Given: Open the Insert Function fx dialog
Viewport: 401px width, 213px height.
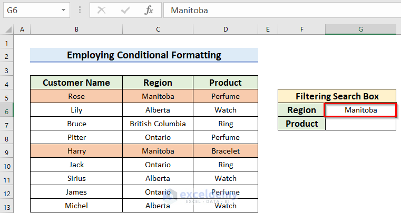Looking at the screenshot, I should (x=149, y=10).
